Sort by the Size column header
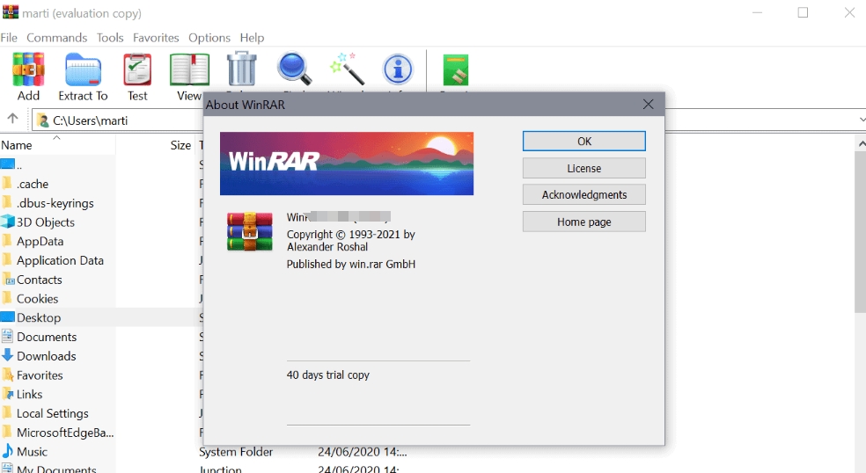 tap(180, 145)
